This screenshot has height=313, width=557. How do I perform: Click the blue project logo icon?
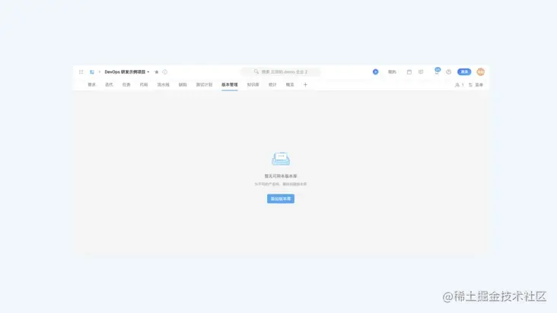click(92, 72)
